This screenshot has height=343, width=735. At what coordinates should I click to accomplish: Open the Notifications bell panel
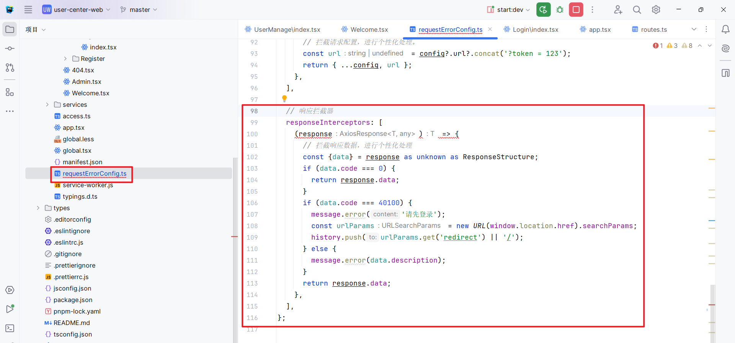(725, 29)
